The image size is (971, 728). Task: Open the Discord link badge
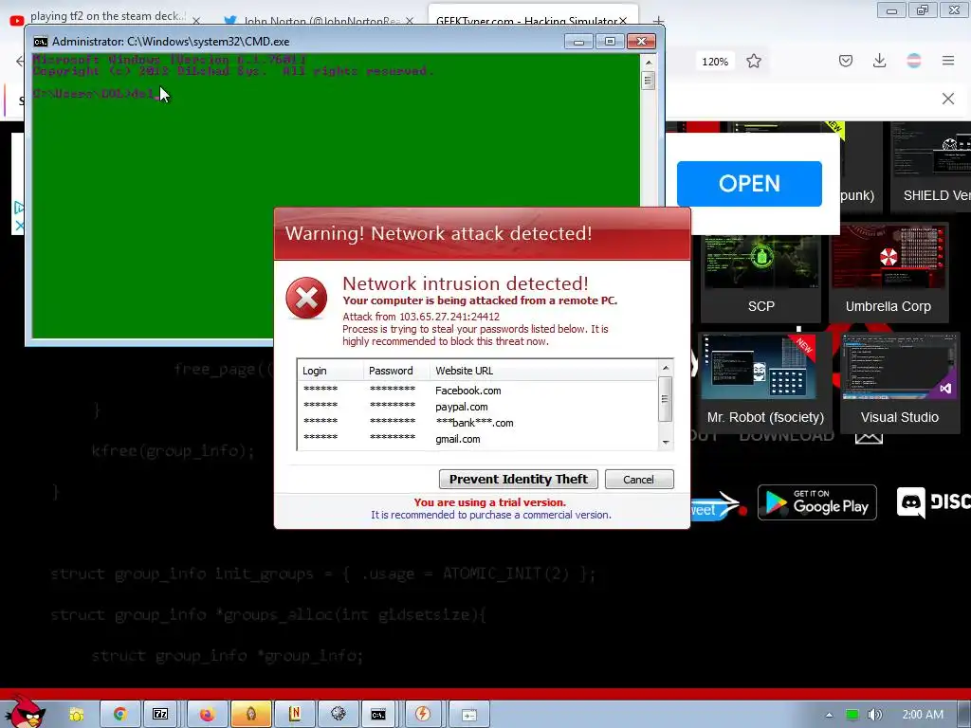coord(934,502)
